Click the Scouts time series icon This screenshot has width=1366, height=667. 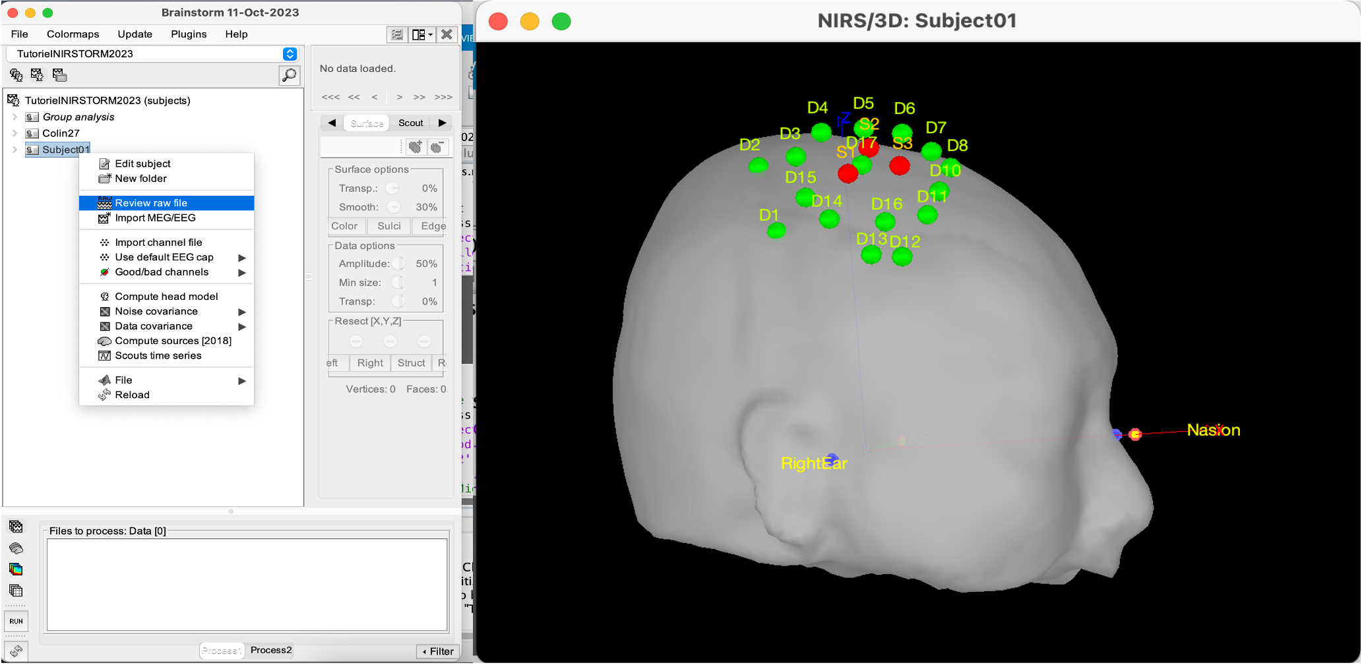coord(104,356)
